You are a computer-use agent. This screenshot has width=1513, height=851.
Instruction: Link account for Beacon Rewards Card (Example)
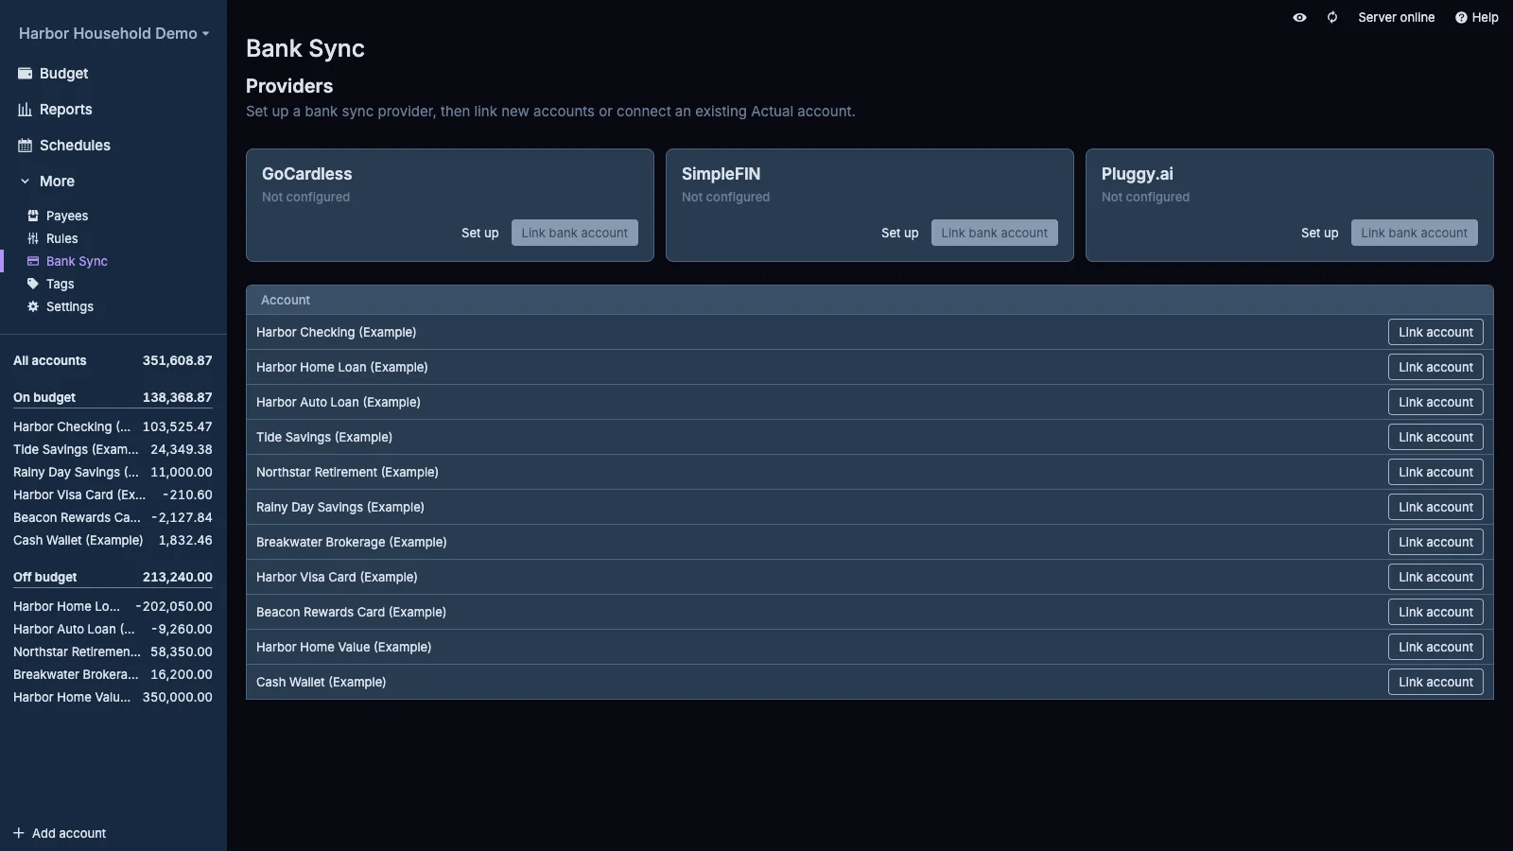coord(1435,612)
